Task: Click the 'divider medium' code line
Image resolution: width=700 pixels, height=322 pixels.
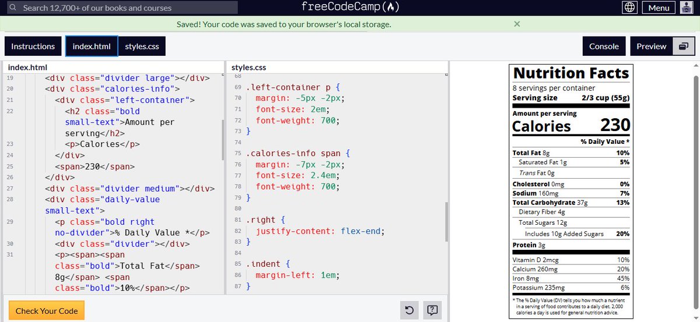Action: 129,189
